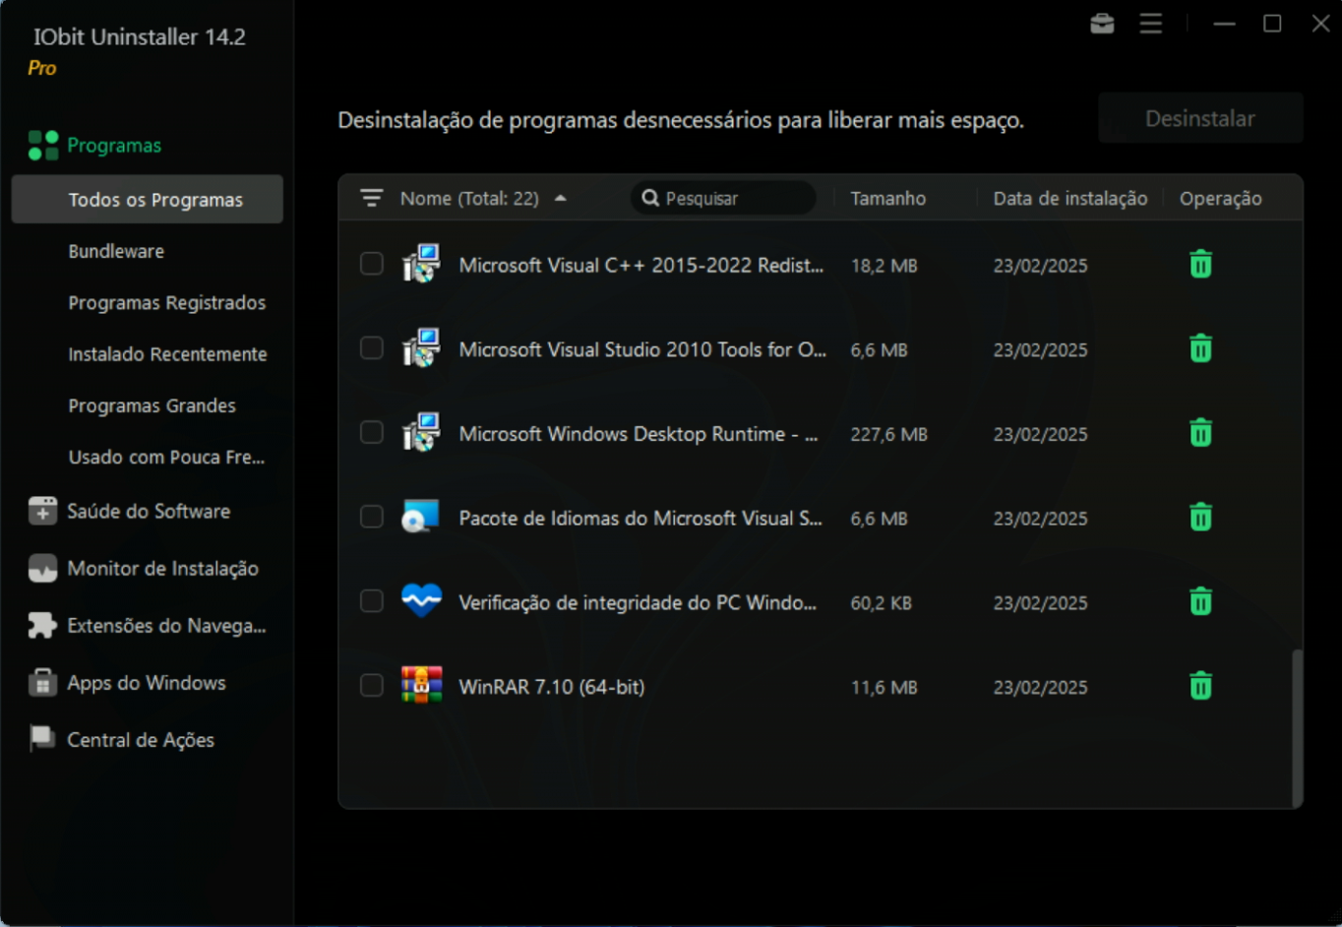Click the Monitor de Instalação icon
Image resolution: width=1342 pixels, height=927 pixels.
(x=43, y=568)
